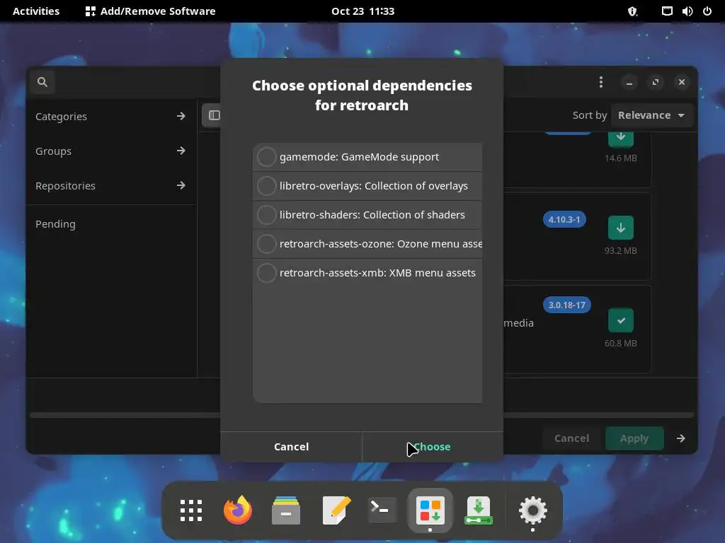Click the install arrow for 93.2 MB package
The image size is (725, 543).
(x=620, y=228)
